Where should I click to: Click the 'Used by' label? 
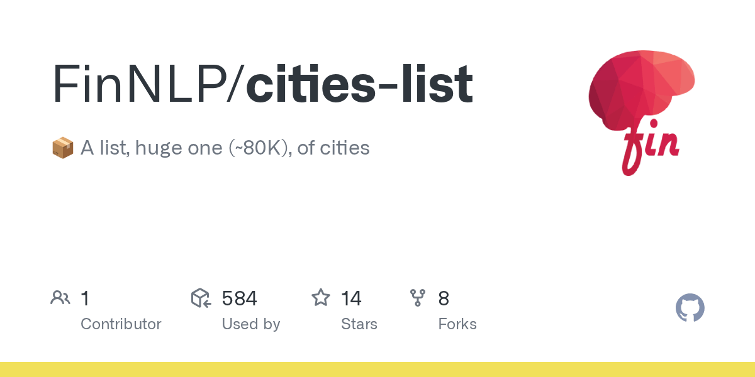pyautogui.click(x=250, y=324)
